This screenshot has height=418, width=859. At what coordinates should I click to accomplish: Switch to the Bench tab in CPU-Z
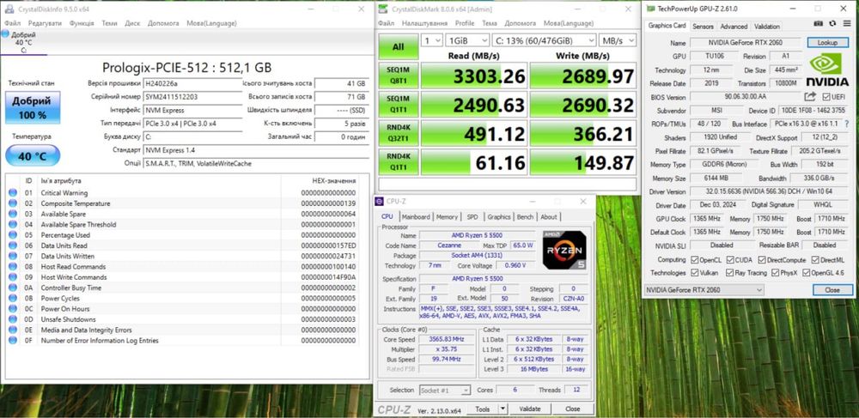coord(525,217)
